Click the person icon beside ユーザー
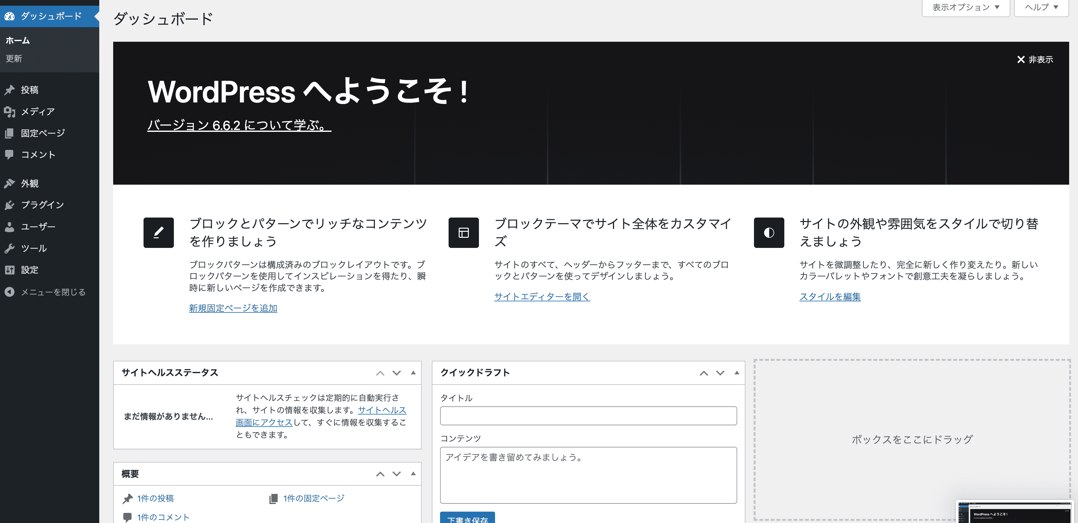The height and width of the screenshot is (523, 1078). [x=9, y=226]
